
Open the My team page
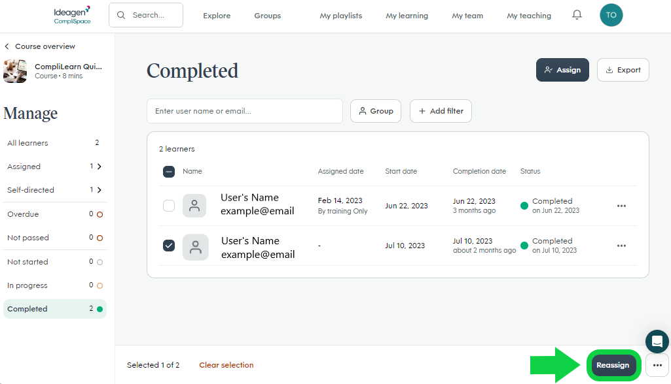[x=467, y=16]
